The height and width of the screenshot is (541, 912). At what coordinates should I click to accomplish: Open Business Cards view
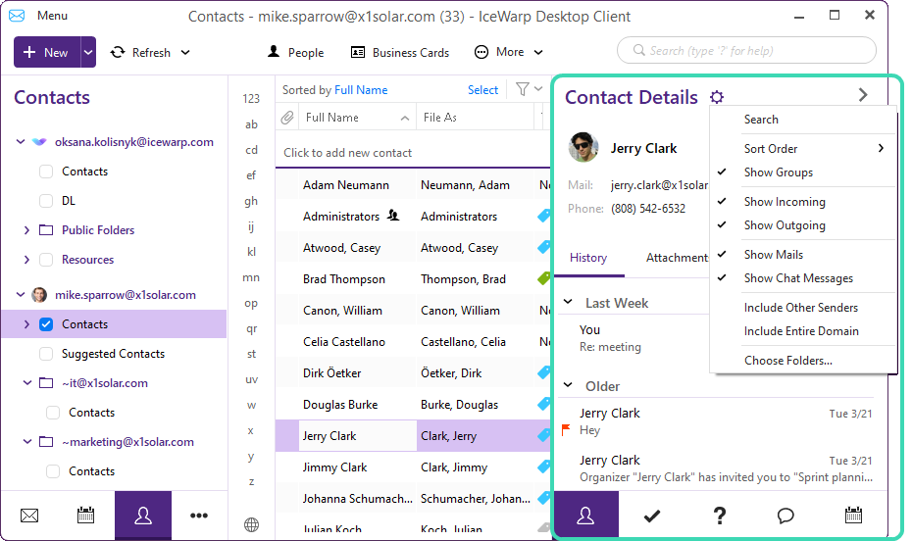point(400,52)
